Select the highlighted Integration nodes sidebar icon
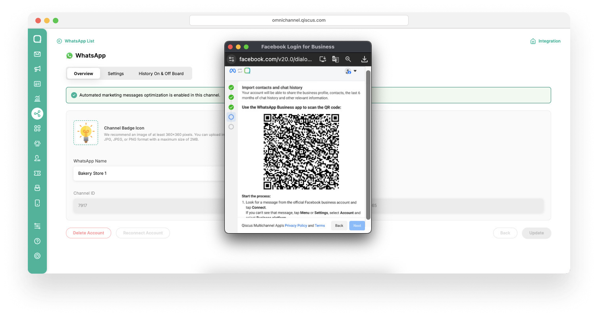 click(37, 114)
